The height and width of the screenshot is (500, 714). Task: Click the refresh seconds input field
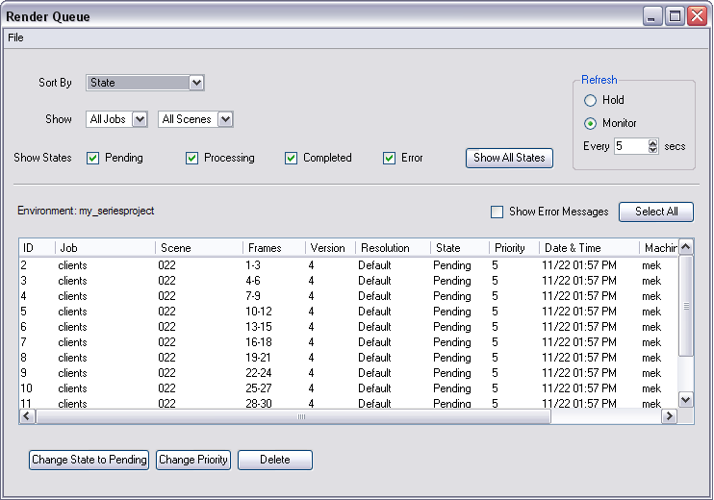(x=629, y=146)
